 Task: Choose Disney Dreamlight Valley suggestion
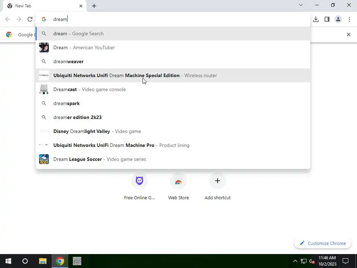(173, 131)
